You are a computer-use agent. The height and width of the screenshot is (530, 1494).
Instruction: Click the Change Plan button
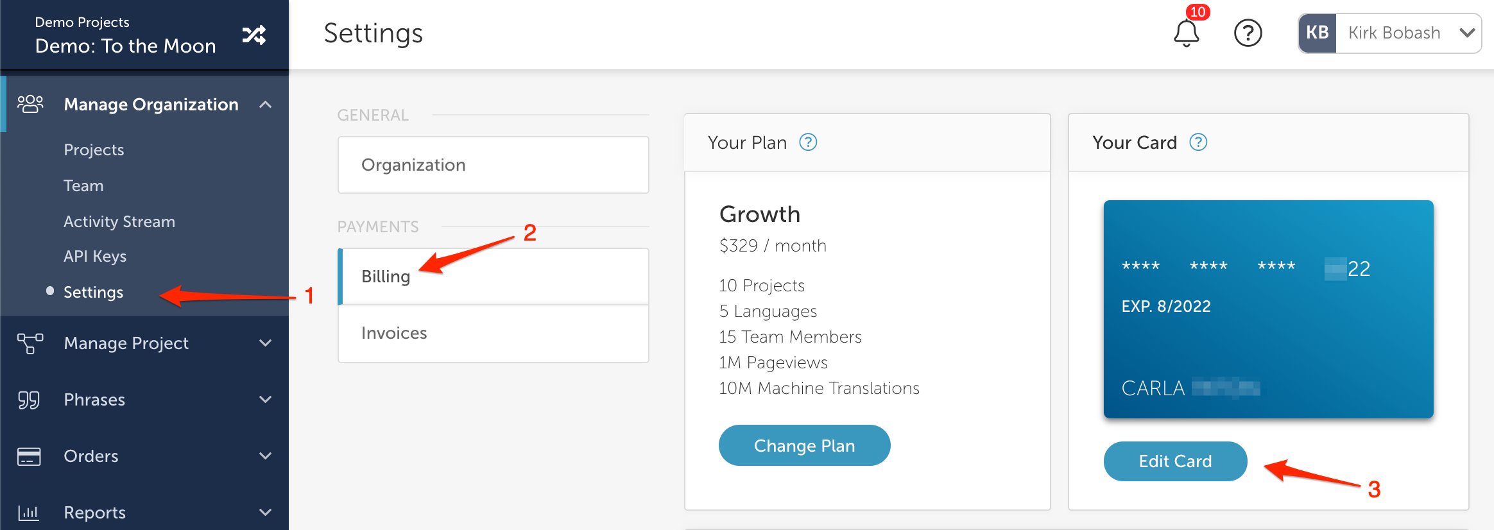point(804,445)
